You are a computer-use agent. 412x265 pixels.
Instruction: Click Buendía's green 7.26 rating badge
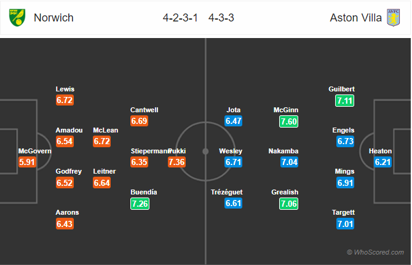(x=140, y=204)
